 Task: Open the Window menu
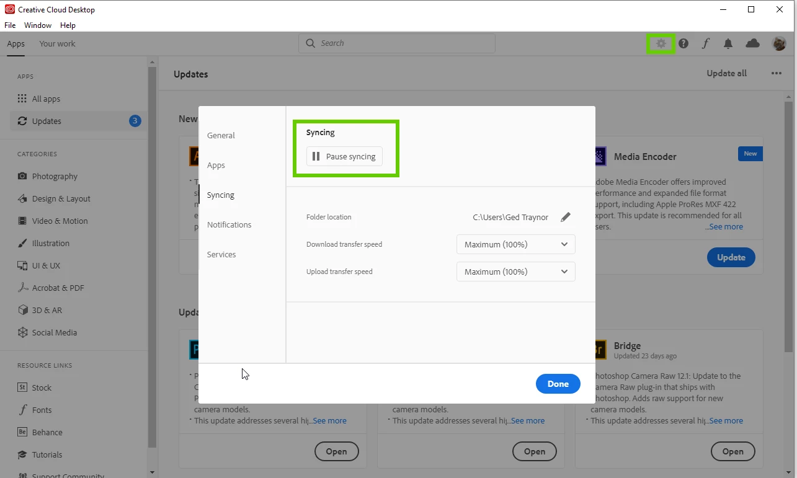38,25
